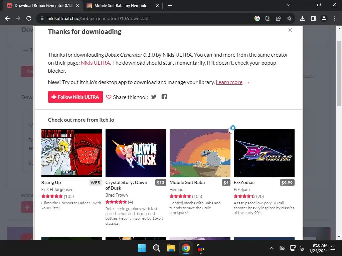Toggle the Chrome side panel
Viewport: 342px width, 256px height.
(313, 19)
